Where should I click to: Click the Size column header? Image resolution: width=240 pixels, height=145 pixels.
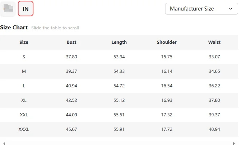pos(24,42)
